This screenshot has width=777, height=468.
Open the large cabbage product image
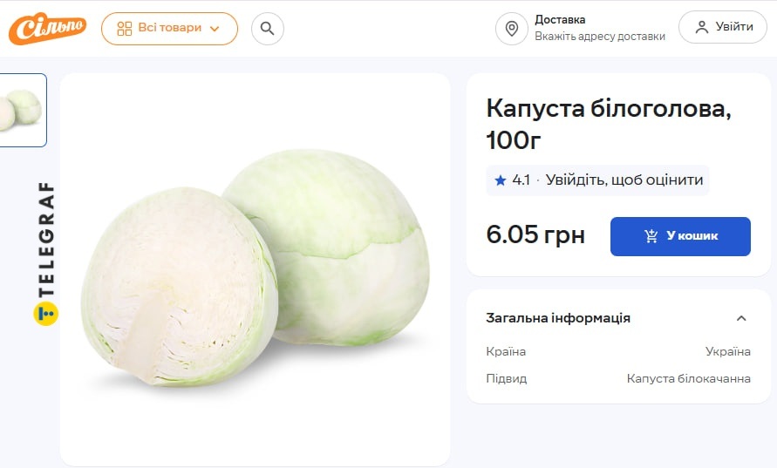tap(255, 270)
